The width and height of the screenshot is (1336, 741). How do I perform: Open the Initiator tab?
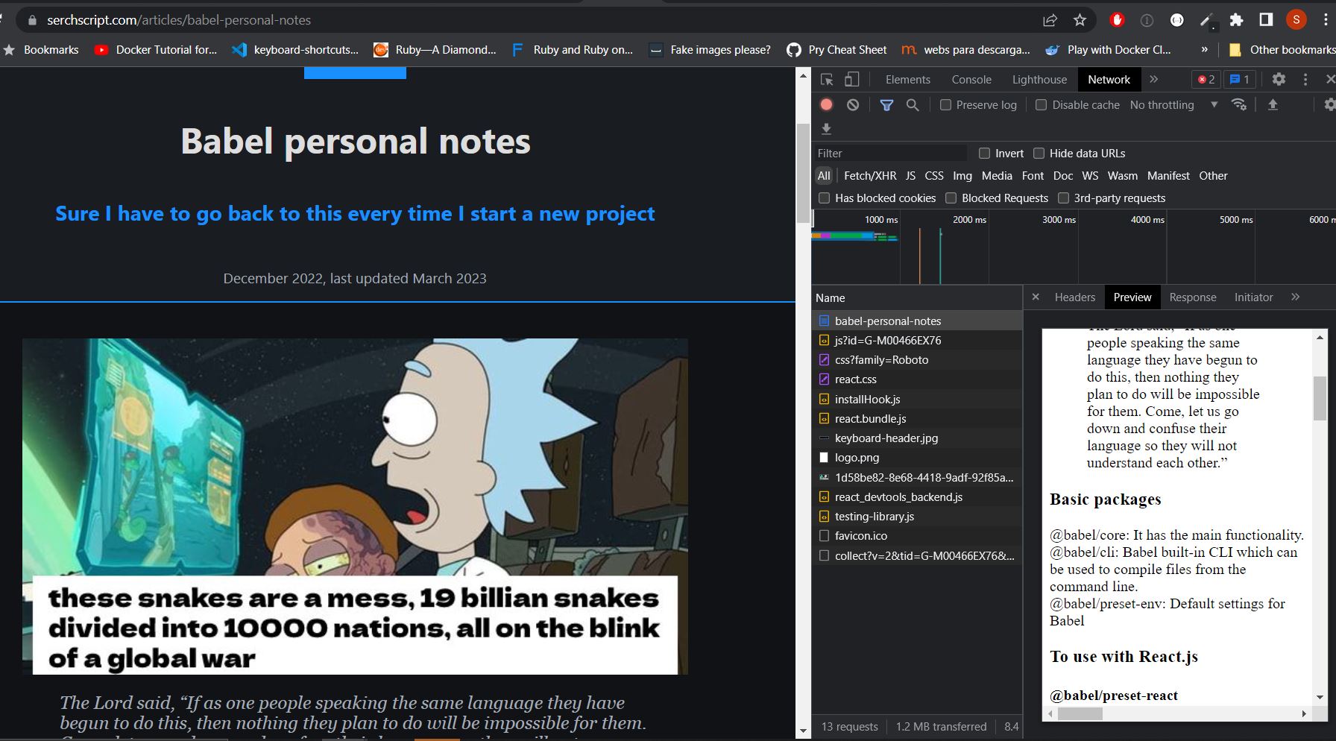coord(1253,297)
